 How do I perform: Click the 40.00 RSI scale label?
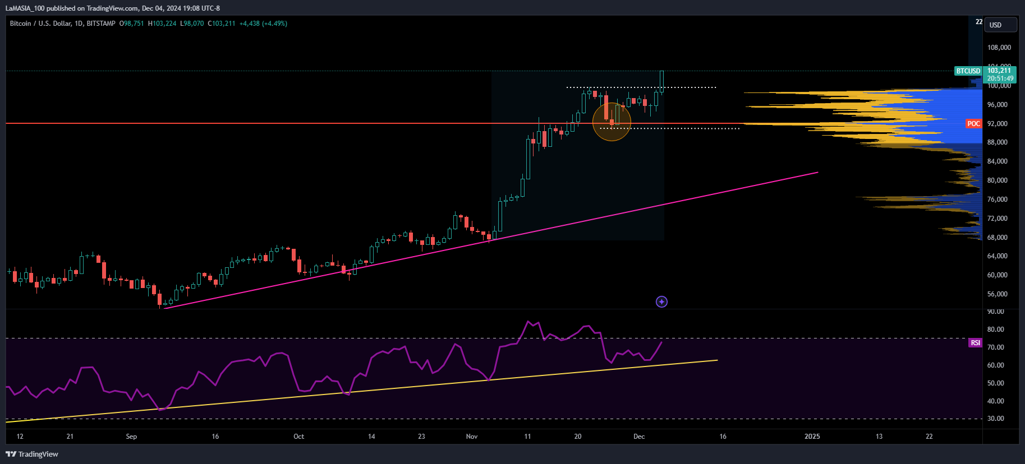996,401
